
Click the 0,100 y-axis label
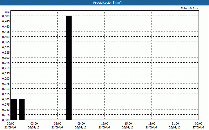(6, 99)
